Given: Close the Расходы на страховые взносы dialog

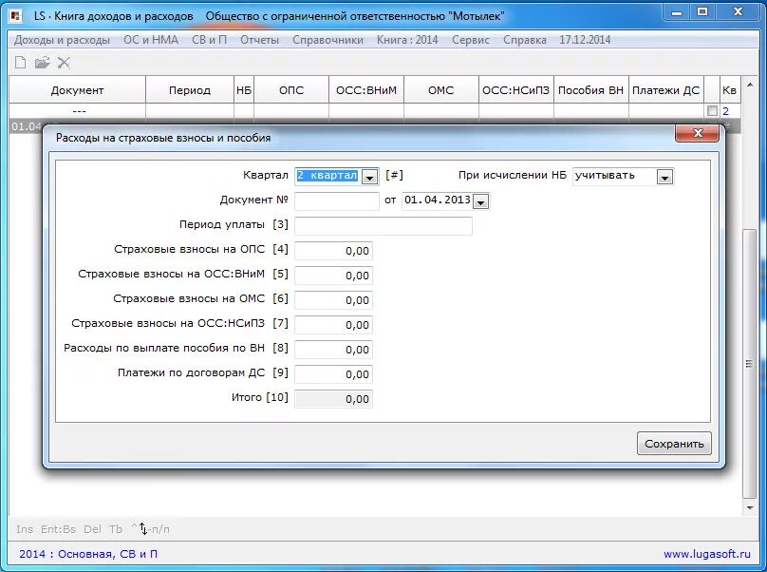Looking at the screenshot, I should pyautogui.click(x=697, y=133).
